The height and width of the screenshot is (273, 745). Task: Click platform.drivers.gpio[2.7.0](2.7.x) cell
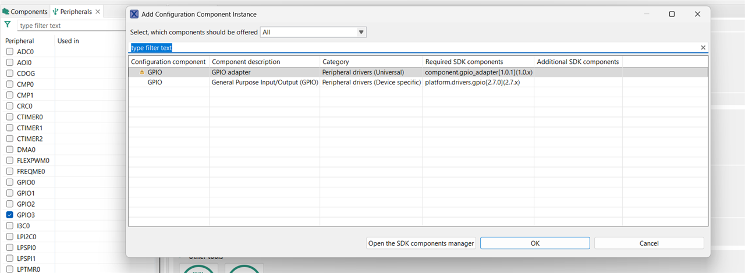[478, 83]
